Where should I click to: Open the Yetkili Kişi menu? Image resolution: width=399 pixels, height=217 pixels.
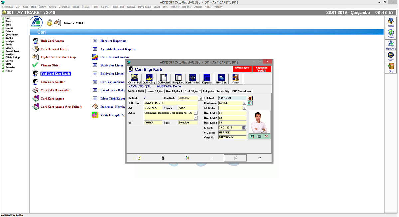7,7
